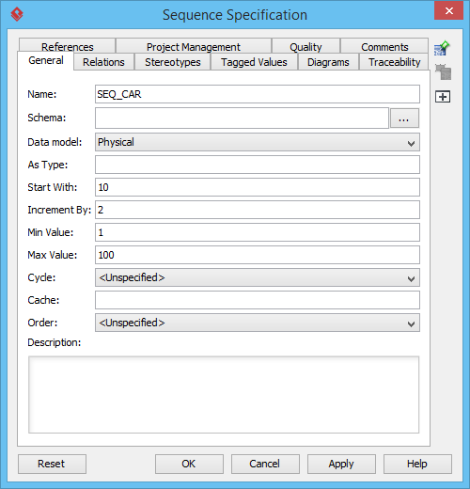This screenshot has height=489, width=470.
Task: Open the Tagged Values tab
Action: tap(254, 62)
